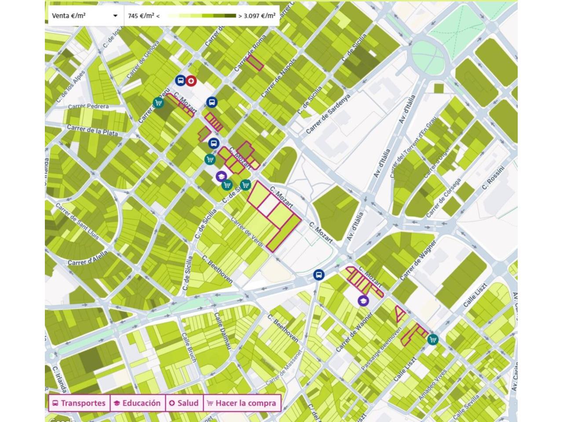
Task: Click the 'Carrer de Còrsega' street label
Action: [x=443, y=197]
